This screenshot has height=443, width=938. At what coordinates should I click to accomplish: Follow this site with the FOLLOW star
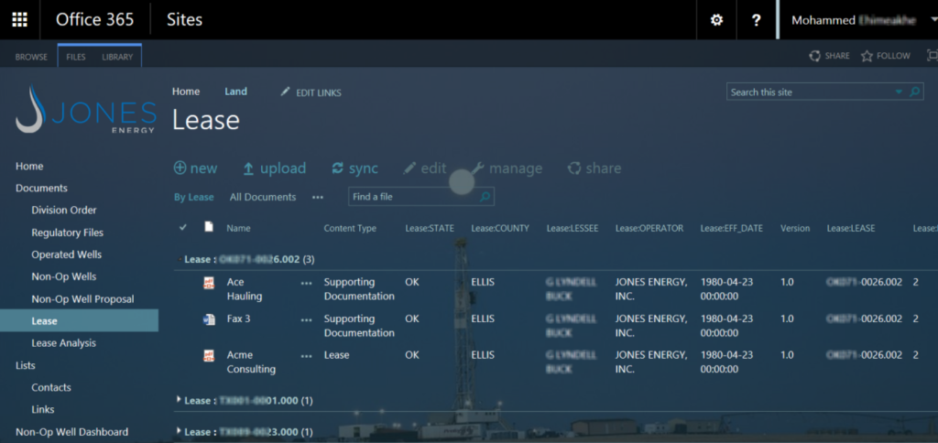(886, 56)
